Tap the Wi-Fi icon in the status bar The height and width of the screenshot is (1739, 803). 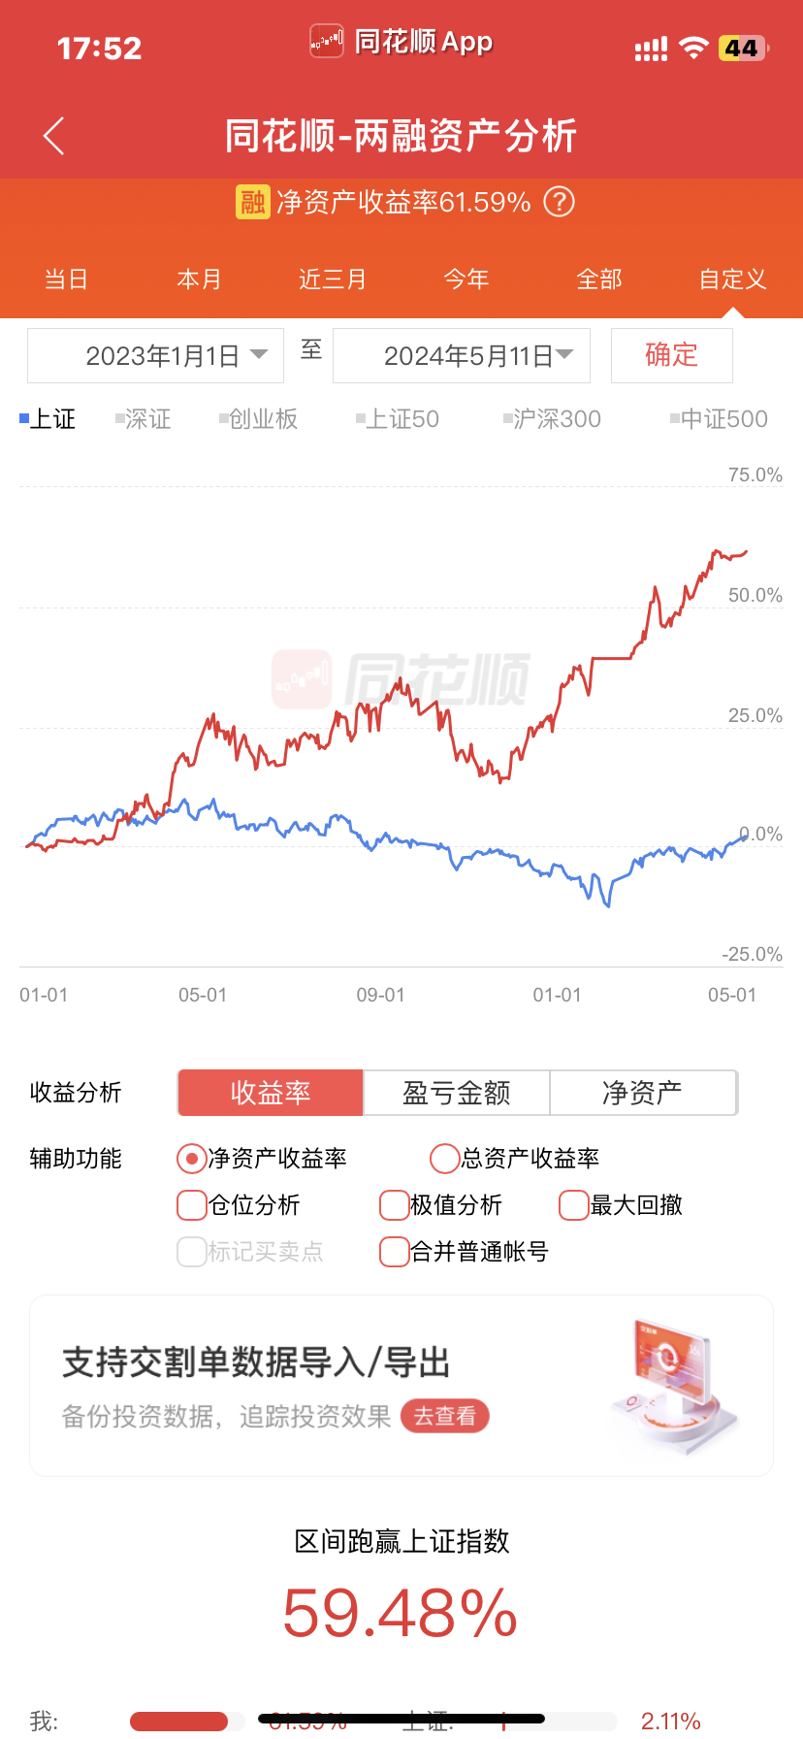coord(693,48)
